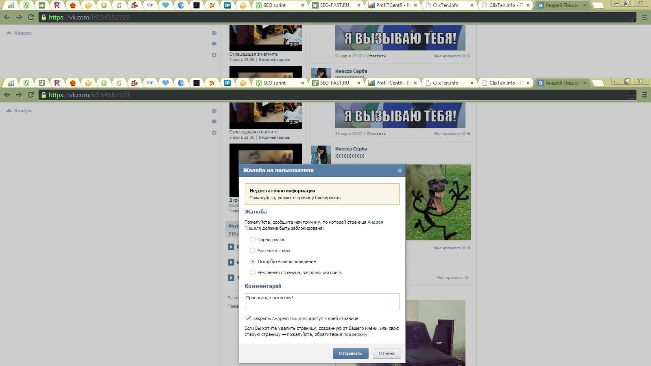Image resolution: width=651 pixels, height=366 pixels.
Task: Open 'Я вызываю тебя!' image in lower window
Action: click(x=400, y=115)
